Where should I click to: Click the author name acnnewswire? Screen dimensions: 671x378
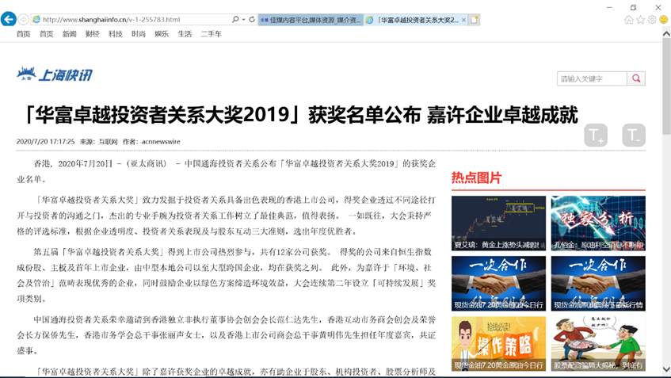pyautogui.click(x=161, y=142)
